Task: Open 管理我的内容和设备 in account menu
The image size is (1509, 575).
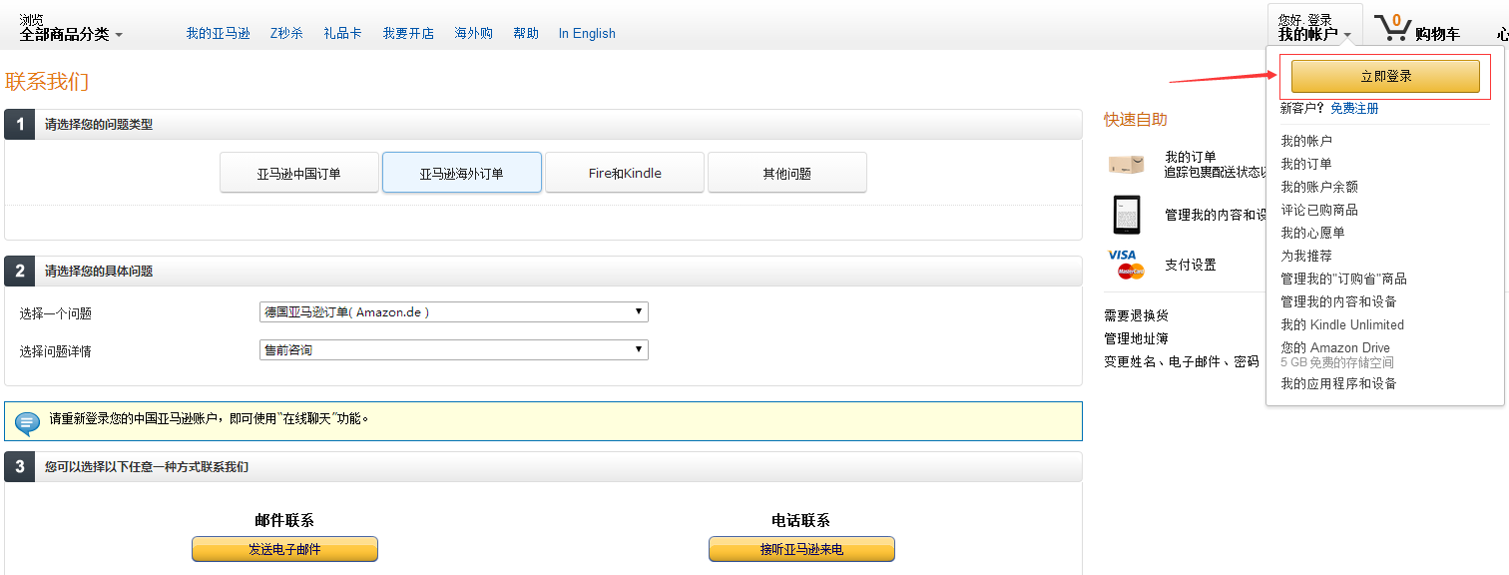Action: click(1338, 301)
